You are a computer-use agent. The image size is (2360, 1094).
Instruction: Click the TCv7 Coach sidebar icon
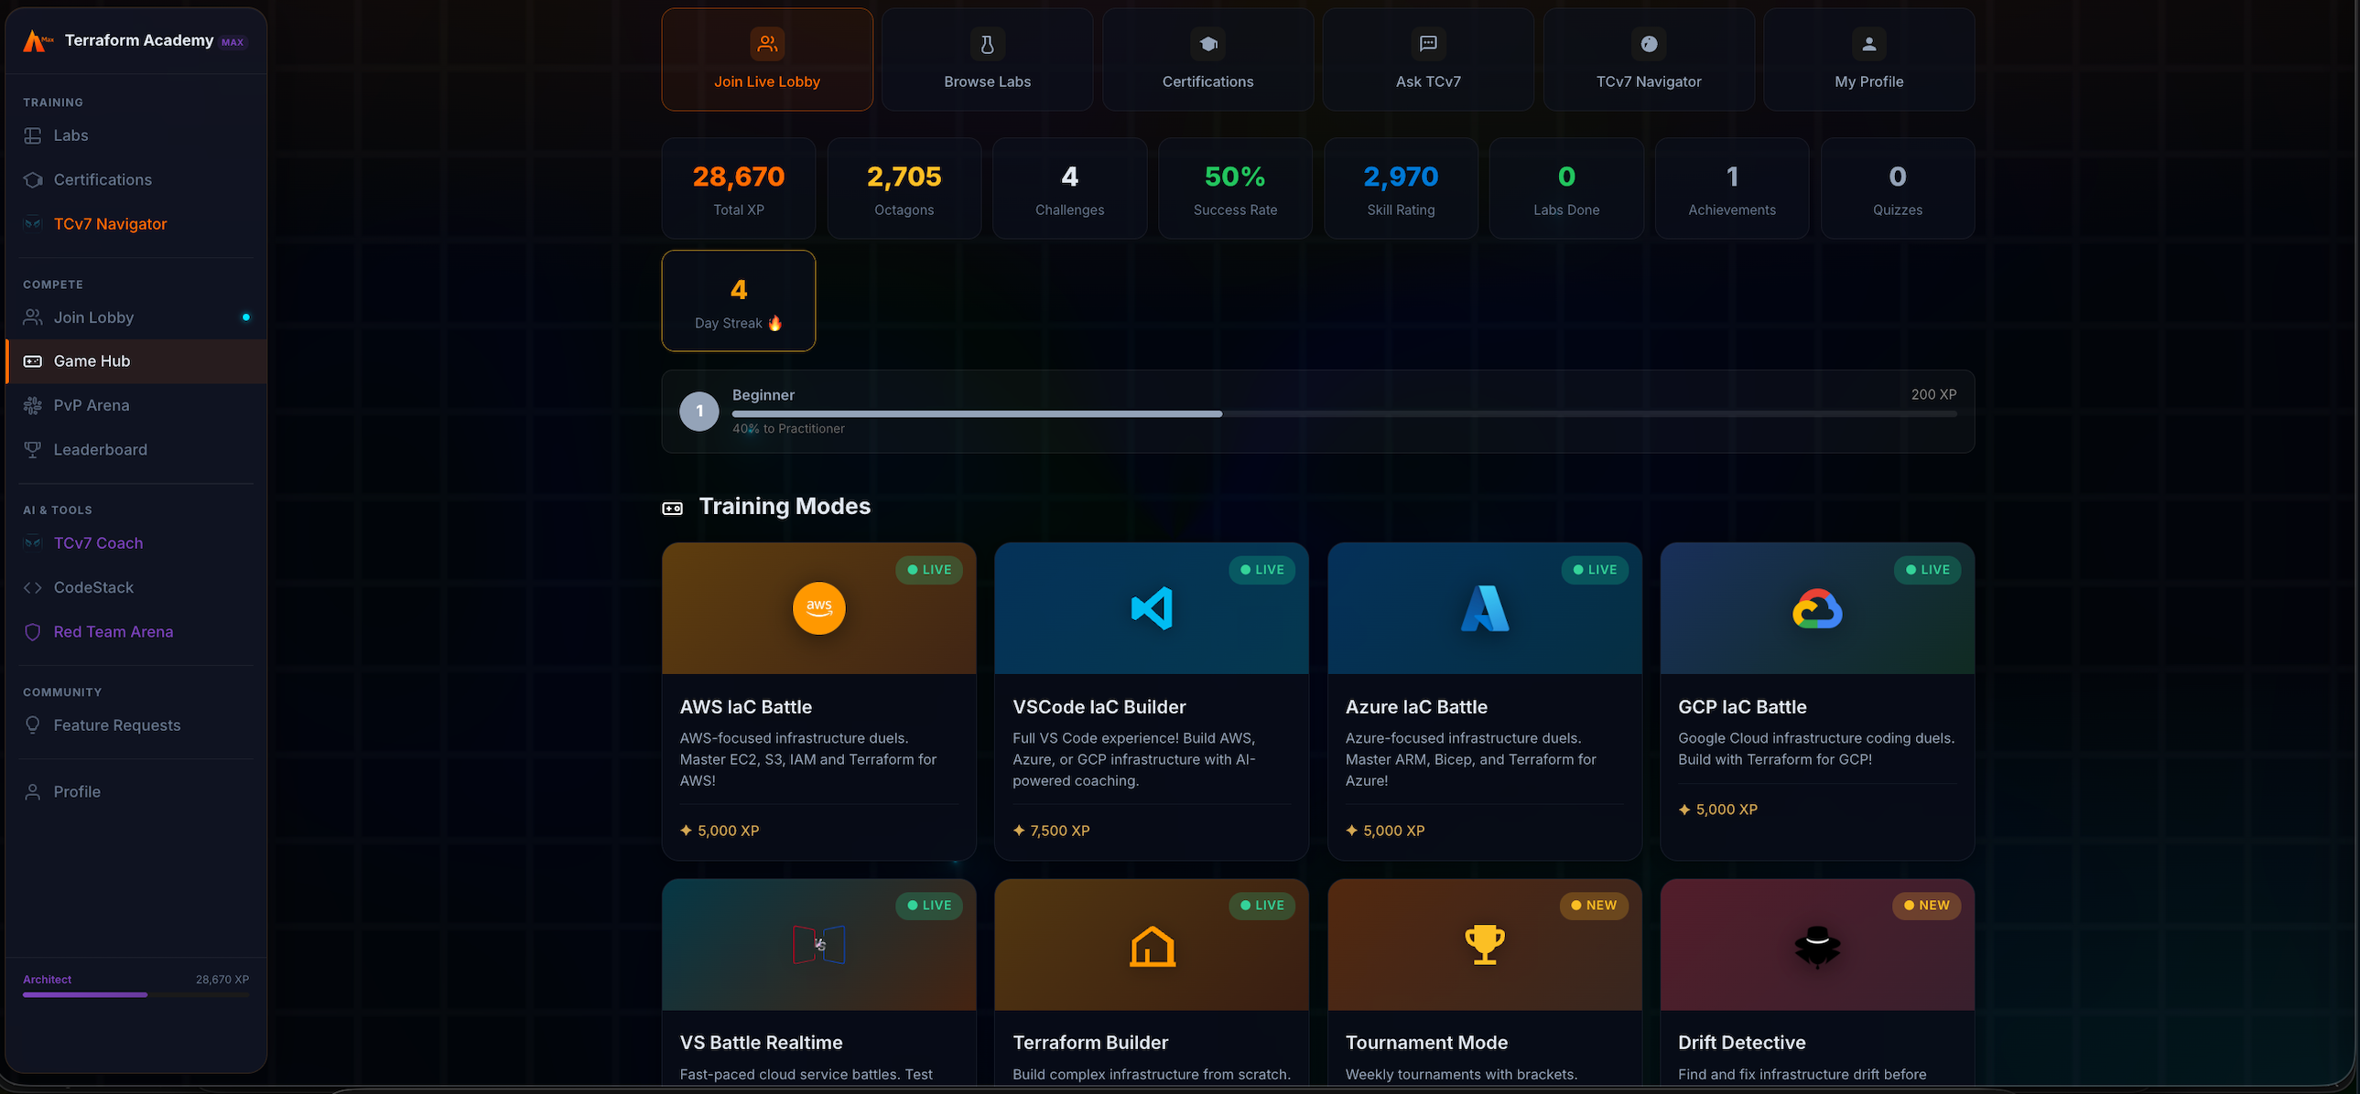33,542
